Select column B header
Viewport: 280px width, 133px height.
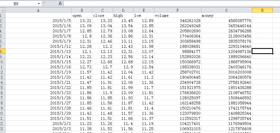tap(82, 10)
